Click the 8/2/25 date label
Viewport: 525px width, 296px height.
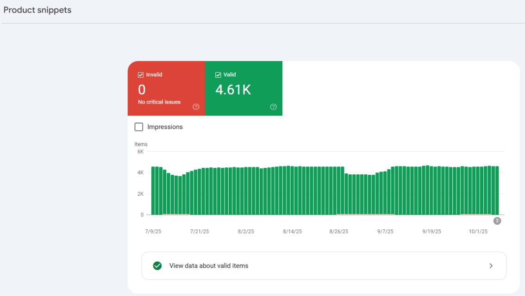pyautogui.click(x=246, y=231)
